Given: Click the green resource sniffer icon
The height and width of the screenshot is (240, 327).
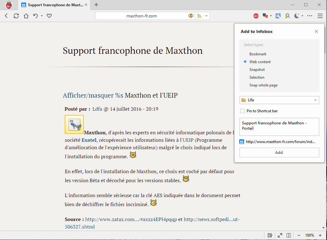Looking at the screenshot, I should coord(287,16).
